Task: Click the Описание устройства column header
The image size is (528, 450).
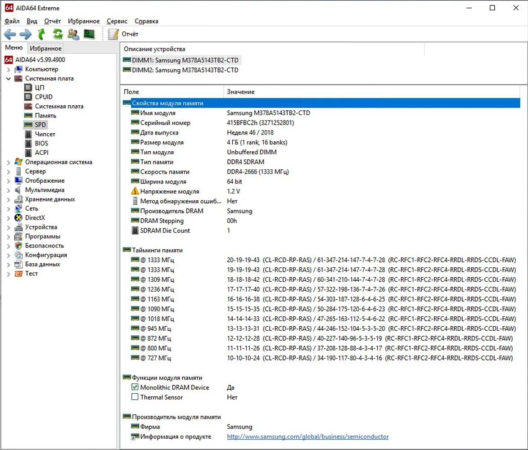Action: pos(272,49)
